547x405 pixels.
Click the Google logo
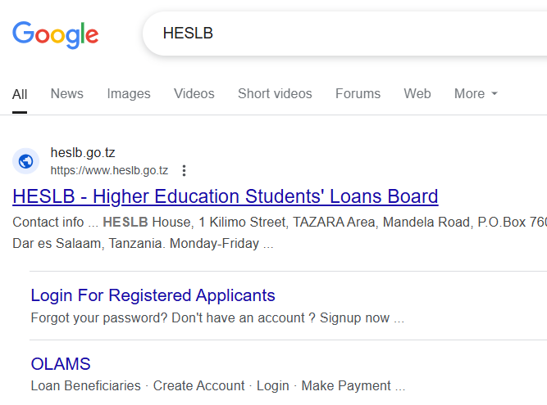pos(56,35)
